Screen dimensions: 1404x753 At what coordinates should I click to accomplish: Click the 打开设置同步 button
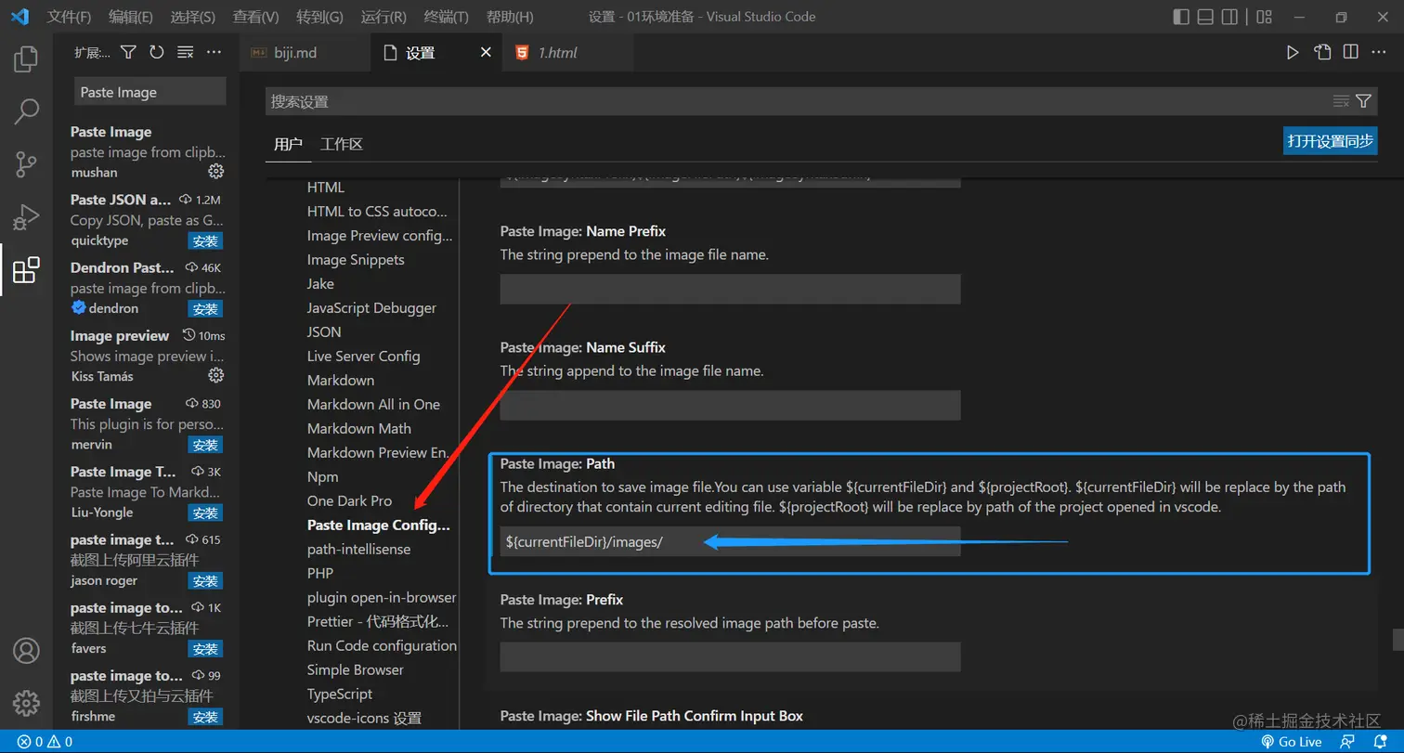[x=1331, y=141]
